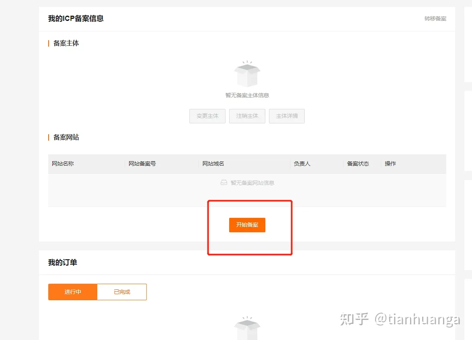This screenshot has height=340, width=472.
Task: Click the 网站域名 column header
Action: point(213,164)
